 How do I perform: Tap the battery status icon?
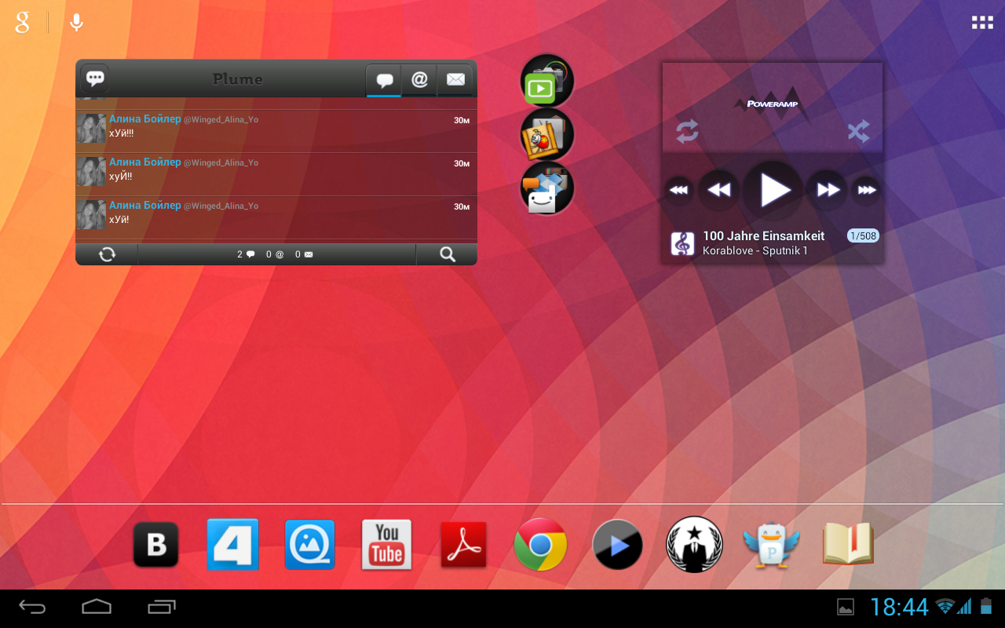(x=986, y=606)
